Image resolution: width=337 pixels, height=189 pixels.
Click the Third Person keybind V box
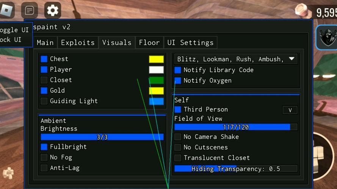[290, 110]
